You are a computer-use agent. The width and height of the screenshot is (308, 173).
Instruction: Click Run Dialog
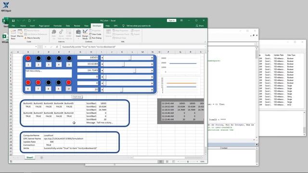(x=95, y=38)
